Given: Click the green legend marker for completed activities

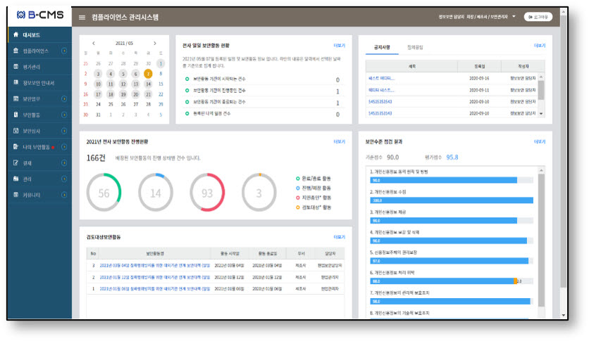Looking at the screenshot, I should coord(298,179).
